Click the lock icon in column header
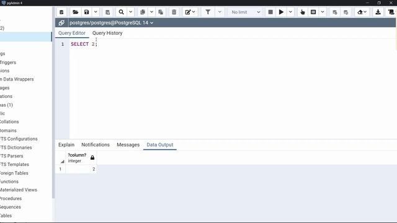Screen dimensions: 397x223 pos(92,158)
